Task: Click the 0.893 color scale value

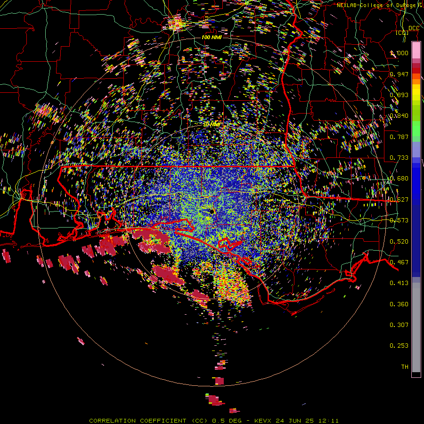Action: coord(399,95)
